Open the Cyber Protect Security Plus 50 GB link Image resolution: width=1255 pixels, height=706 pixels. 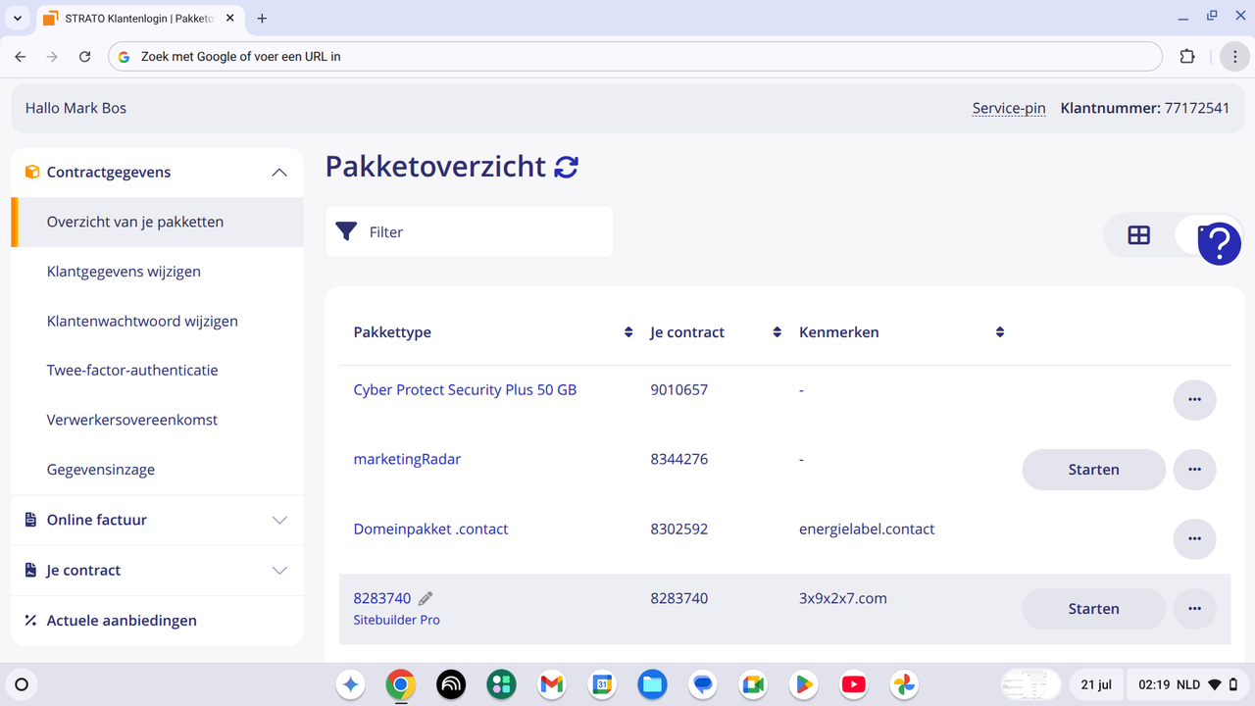[x=465, y=389]
